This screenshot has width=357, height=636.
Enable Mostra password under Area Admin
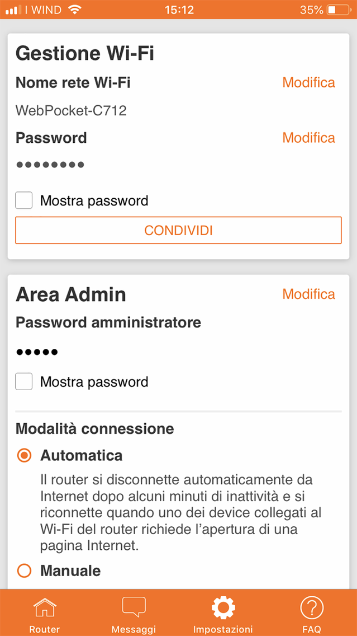coord(24,382)
